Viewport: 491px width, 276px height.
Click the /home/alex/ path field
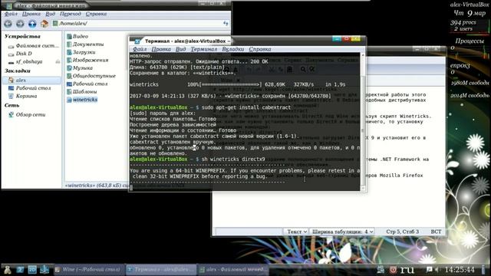tap(140, 24)
